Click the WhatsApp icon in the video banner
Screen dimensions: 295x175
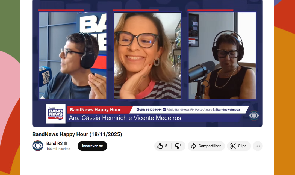[138, 110]
